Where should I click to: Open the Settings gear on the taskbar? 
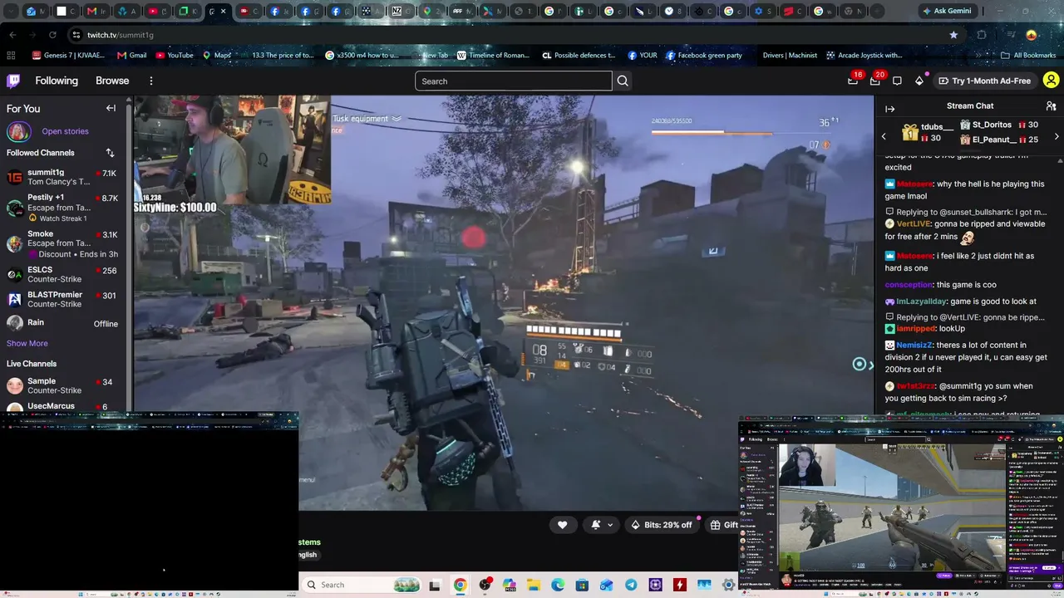point(729,586)
